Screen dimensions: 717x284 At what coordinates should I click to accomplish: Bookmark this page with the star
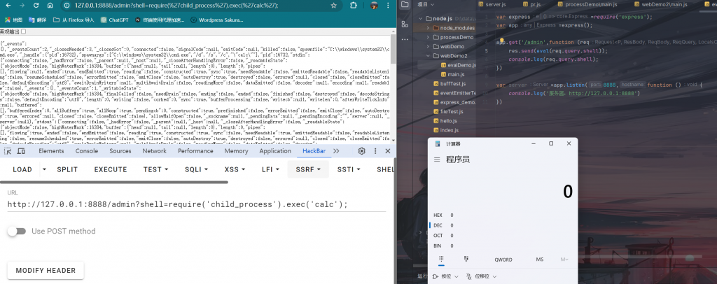[334, 6]
